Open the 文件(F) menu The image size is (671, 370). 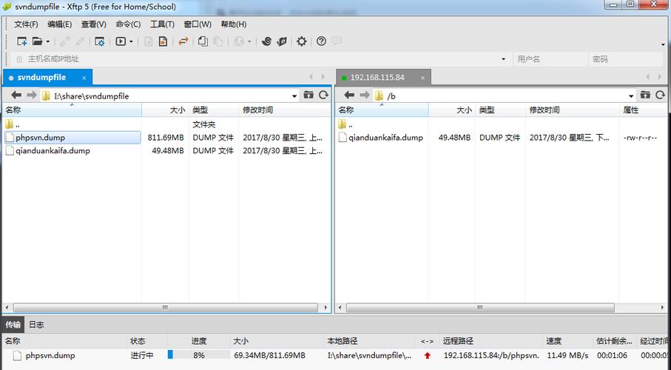coord(26,24)
